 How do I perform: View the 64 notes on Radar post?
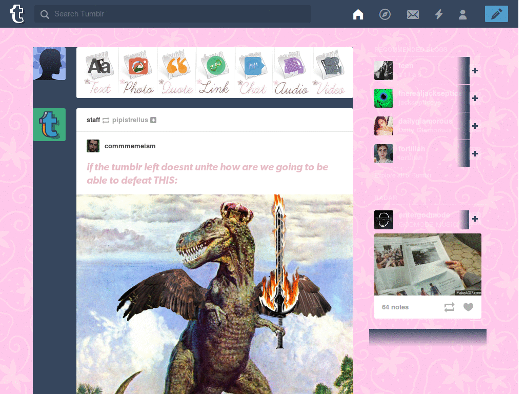[395, 307]
